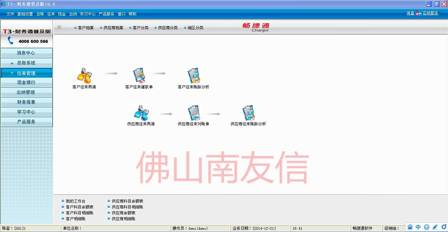Select 产品服务 in sidebar
The width and height of the screenshot is (448, 232).
26,122
